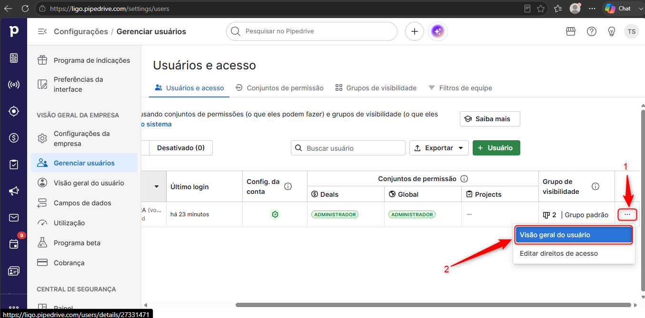Click the green account security shield icon
Viewport: 645px width, 318px height.
(275, 214)
